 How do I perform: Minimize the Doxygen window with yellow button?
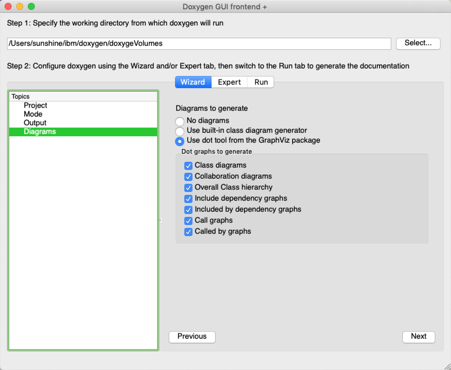(20, 6)
